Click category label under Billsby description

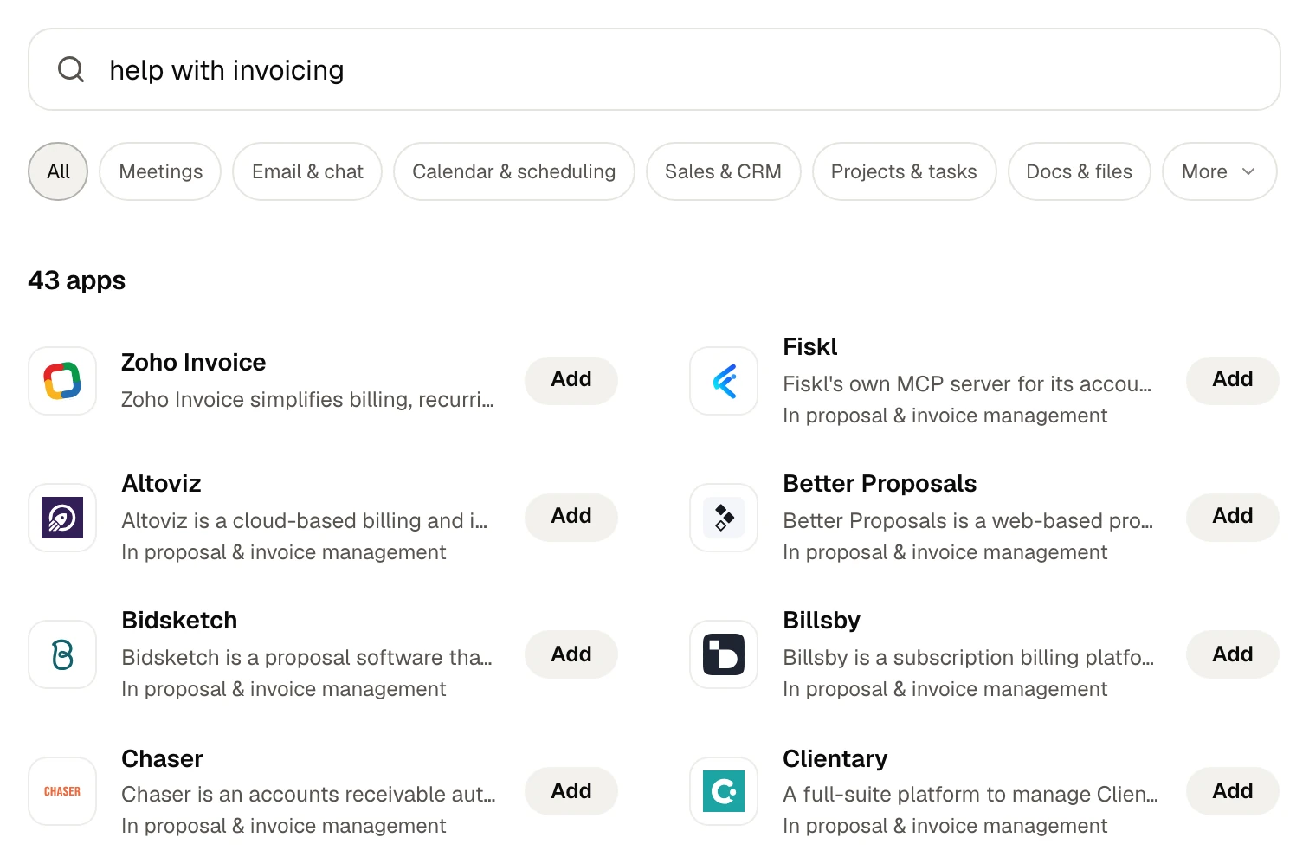point(945,689)
